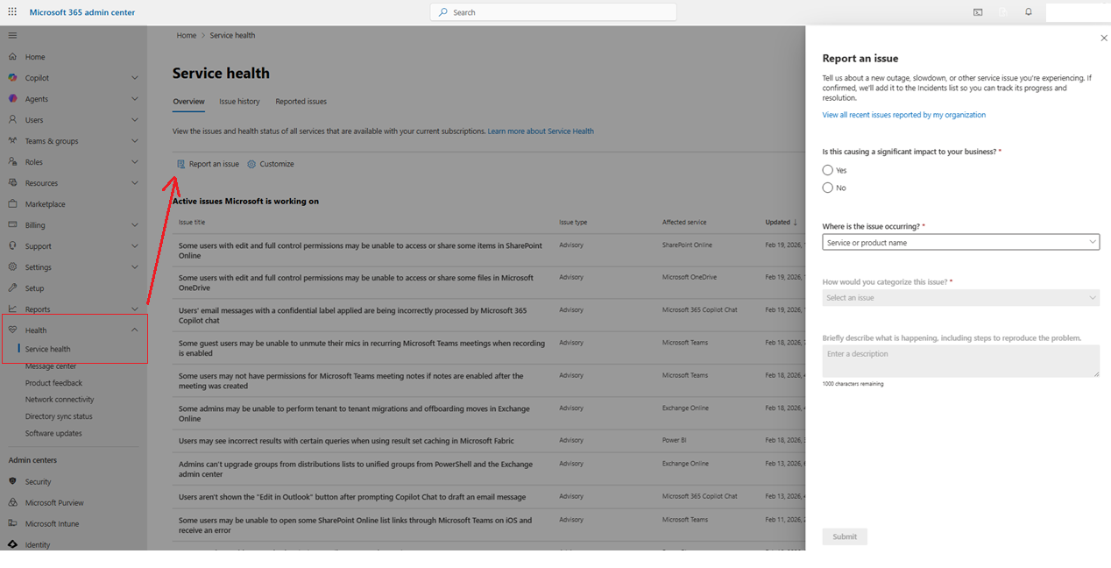The height and width of the screenshot is (568, 1111).
Task: Expand the Teams & groups chevron
Action: 135,141
